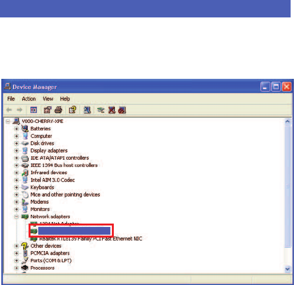Click the Keyboards category icon

pos(25,187)
